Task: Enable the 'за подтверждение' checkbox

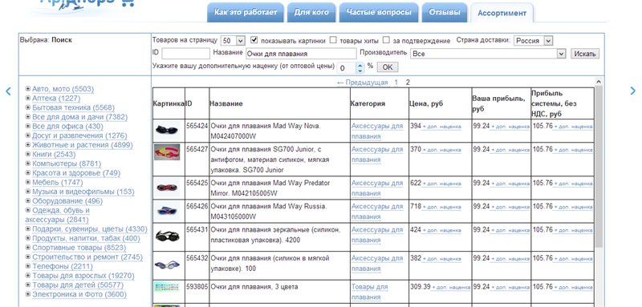Action: tap(386, 40)
